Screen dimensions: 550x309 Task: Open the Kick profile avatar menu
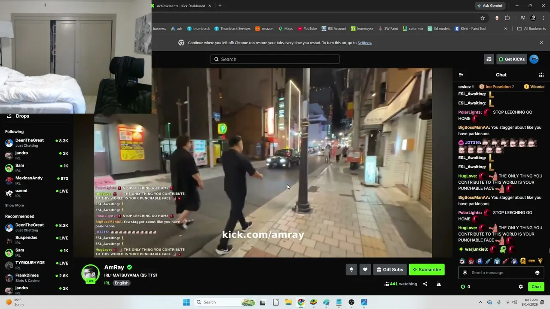click(534, 59)
